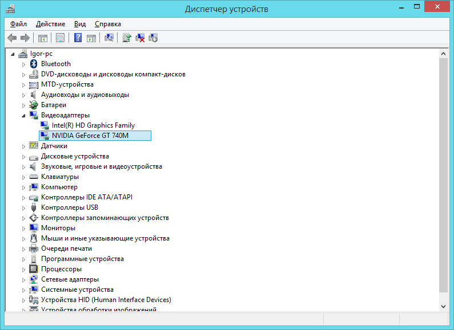Click the vertical scrollbar thumb

pyautogui.click(x=443, y=175)
